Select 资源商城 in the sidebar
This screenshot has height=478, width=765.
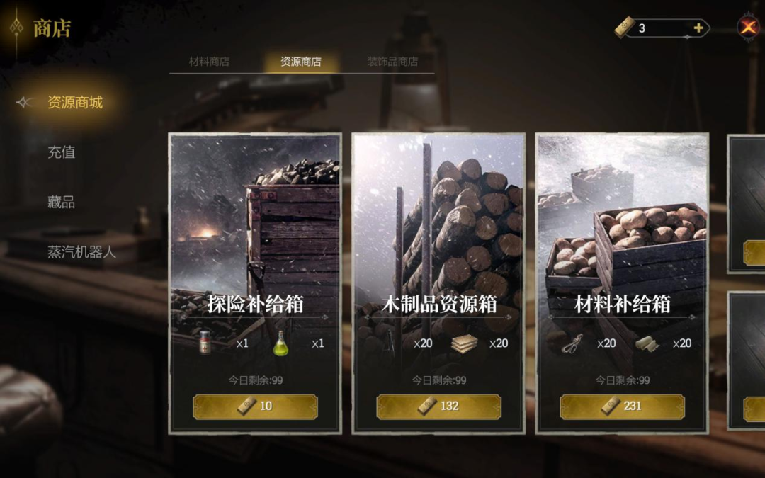75,103
